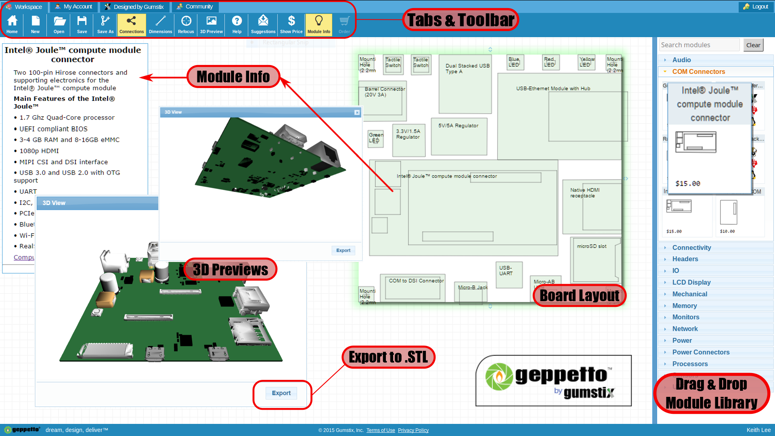Clear the module search
The width and height of the screenshot is (775, 436).
[x=753, y=45]
